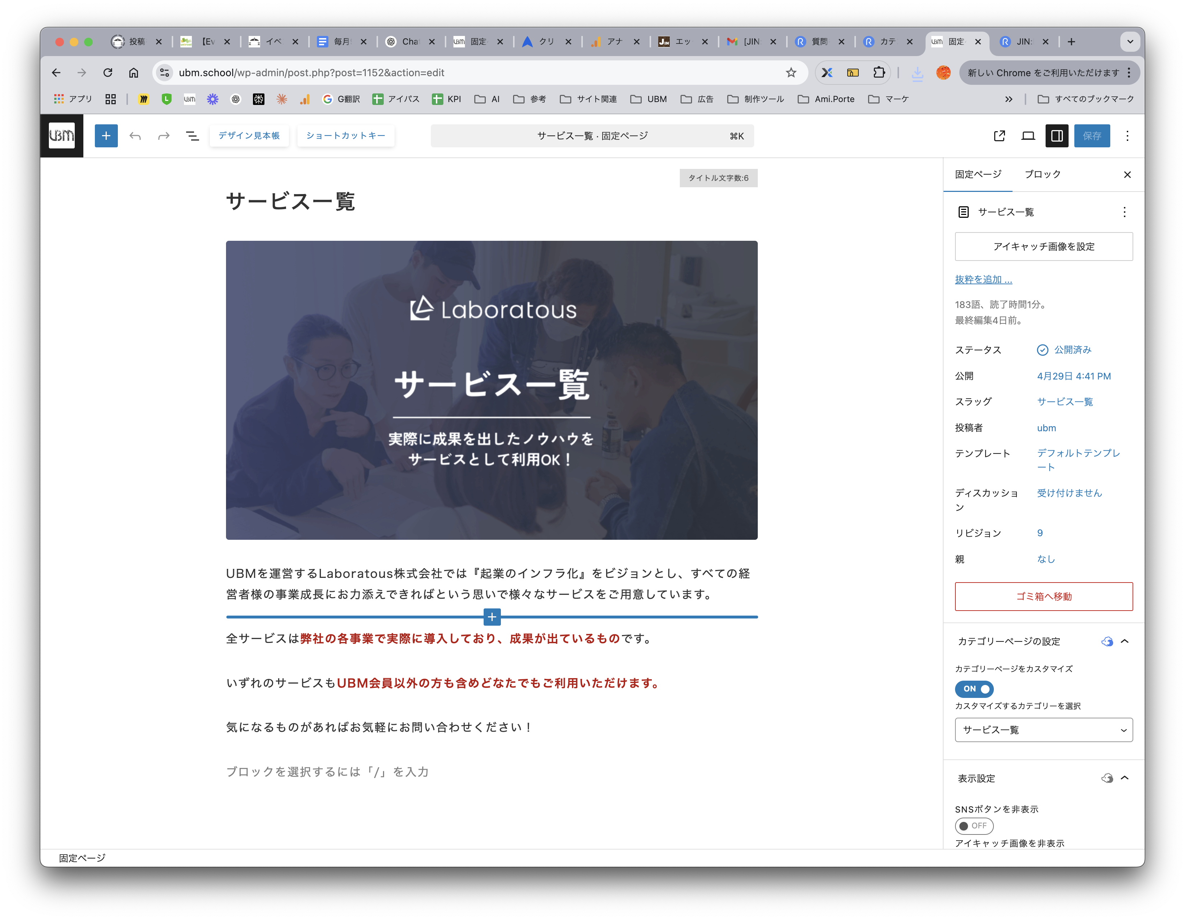Open the 制作ツール bookmarks folder
The width and height of the screenshot is (1185, 920).
[756, 99]
